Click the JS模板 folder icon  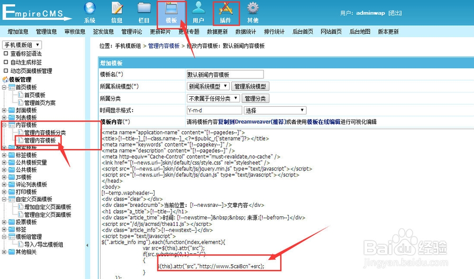(x=12, y=177)
